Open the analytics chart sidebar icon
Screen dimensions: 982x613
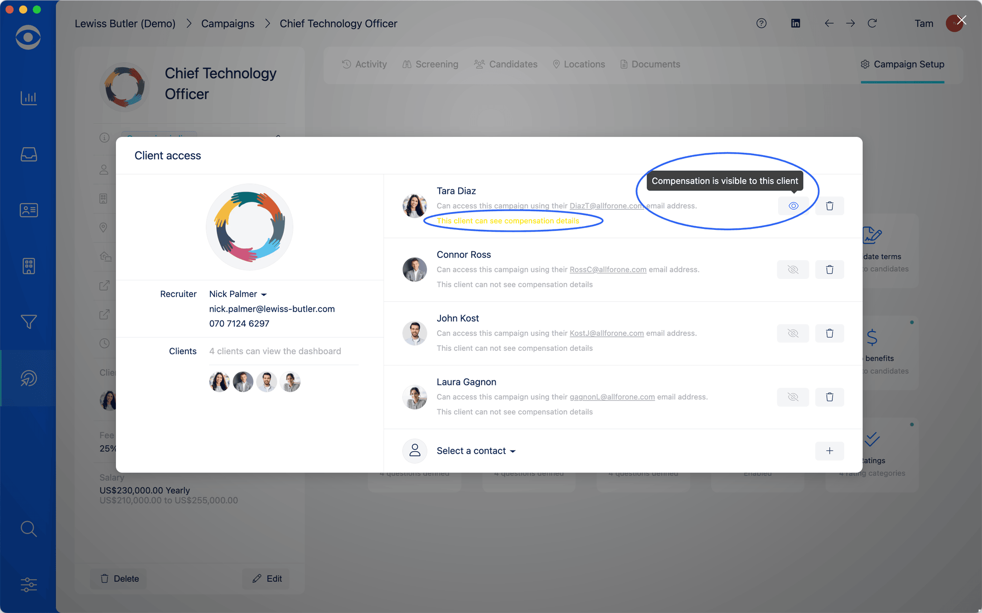click(29, 98)
